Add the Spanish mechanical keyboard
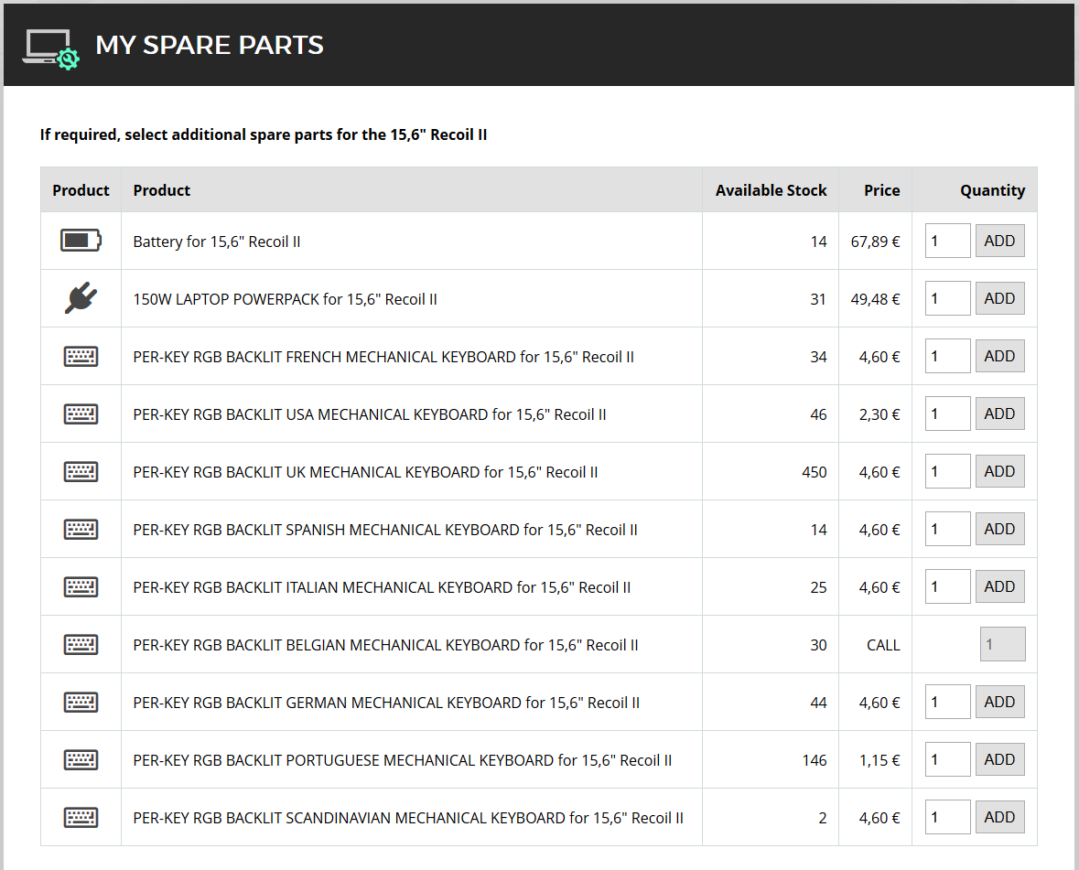The image size is (1079, 870). 1000,530
